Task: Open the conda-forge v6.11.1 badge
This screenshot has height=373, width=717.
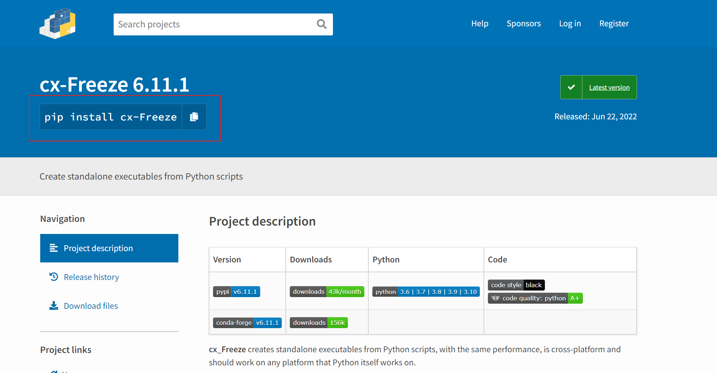Action: point(247,323)
